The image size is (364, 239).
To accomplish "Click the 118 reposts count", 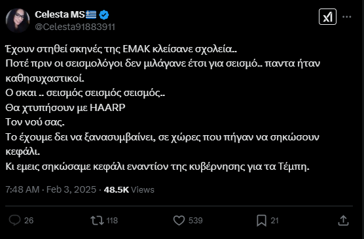I will coord(112,221).
